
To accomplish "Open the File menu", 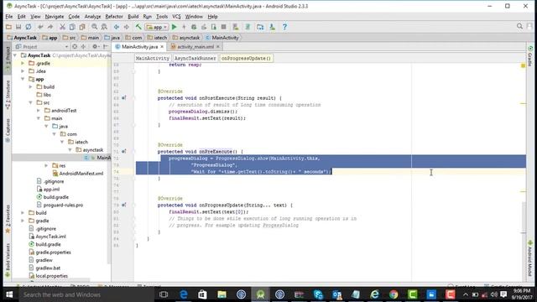I will pyautogui.click(x=9, y=17).
